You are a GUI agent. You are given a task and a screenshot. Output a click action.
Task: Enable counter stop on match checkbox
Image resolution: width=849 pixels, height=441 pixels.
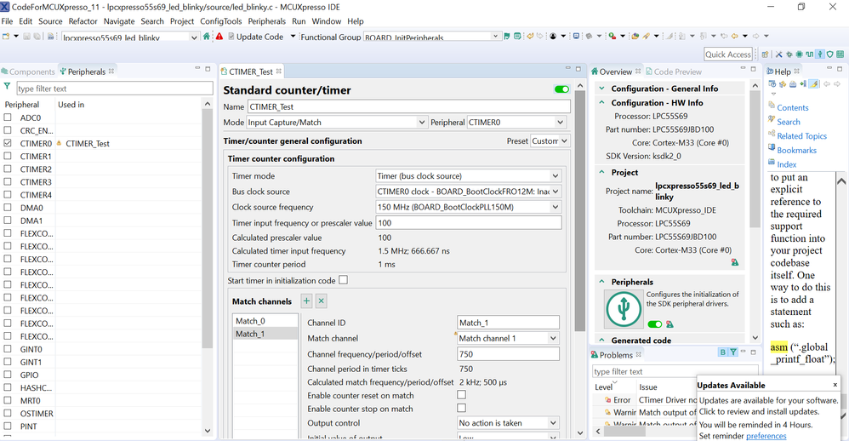click(x=461, y=408)
